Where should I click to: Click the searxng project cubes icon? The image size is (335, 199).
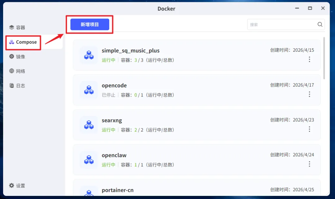coord(89,125)
